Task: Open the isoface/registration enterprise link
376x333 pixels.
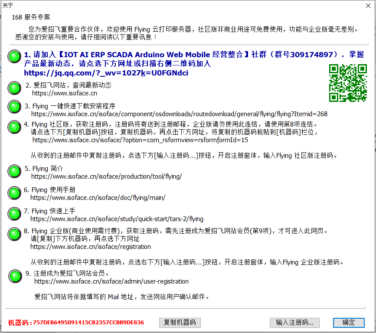Action: tap(91, 247)
